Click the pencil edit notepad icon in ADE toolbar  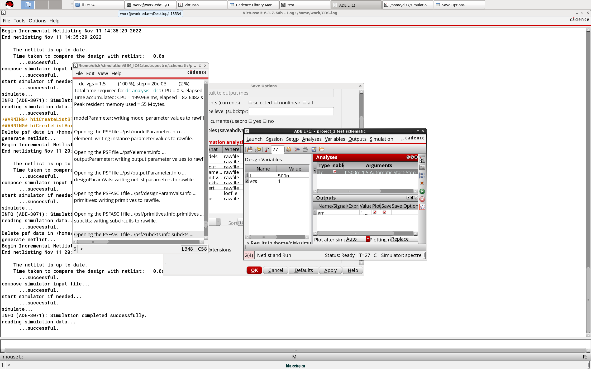[x=314, y=149]
